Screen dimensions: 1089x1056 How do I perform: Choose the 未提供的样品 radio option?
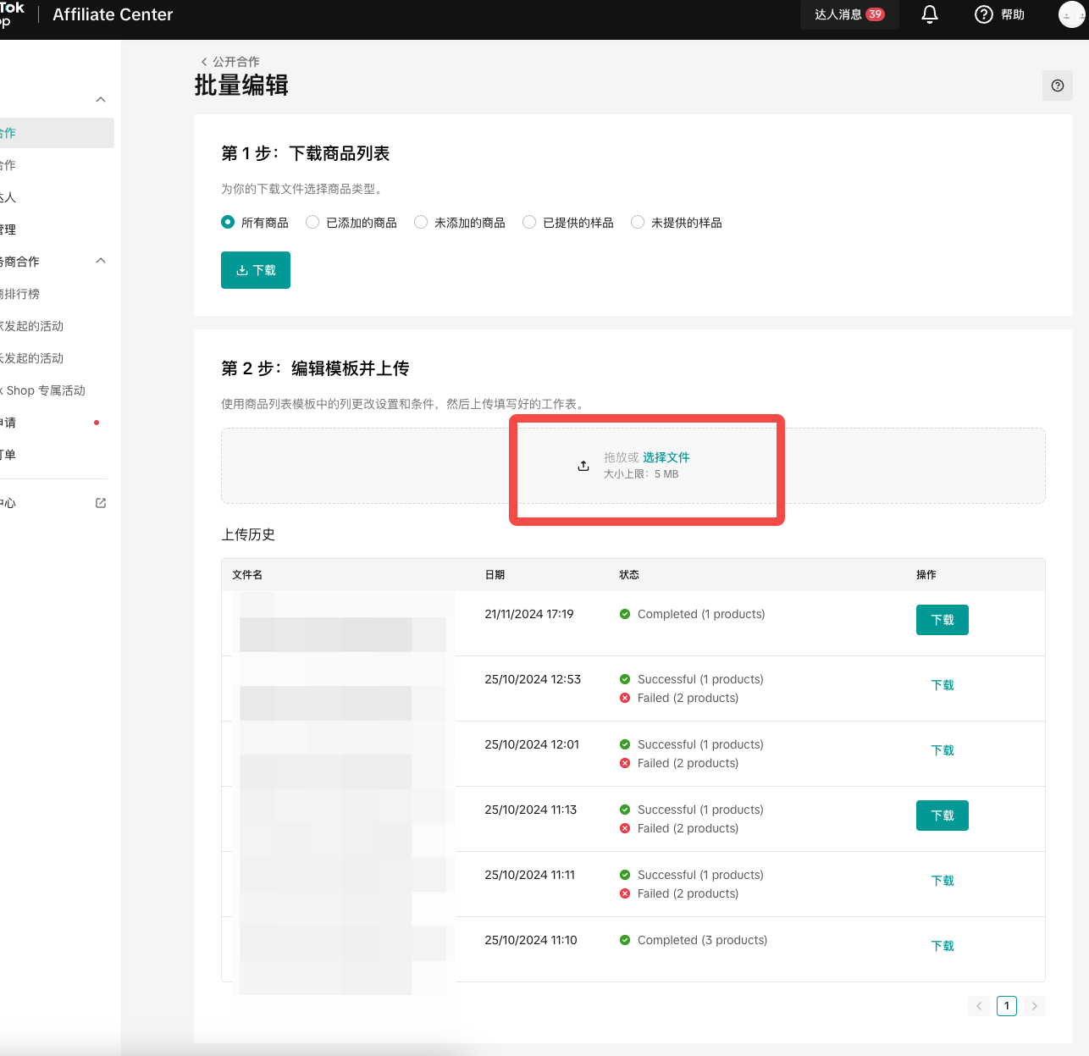[638, 222]
